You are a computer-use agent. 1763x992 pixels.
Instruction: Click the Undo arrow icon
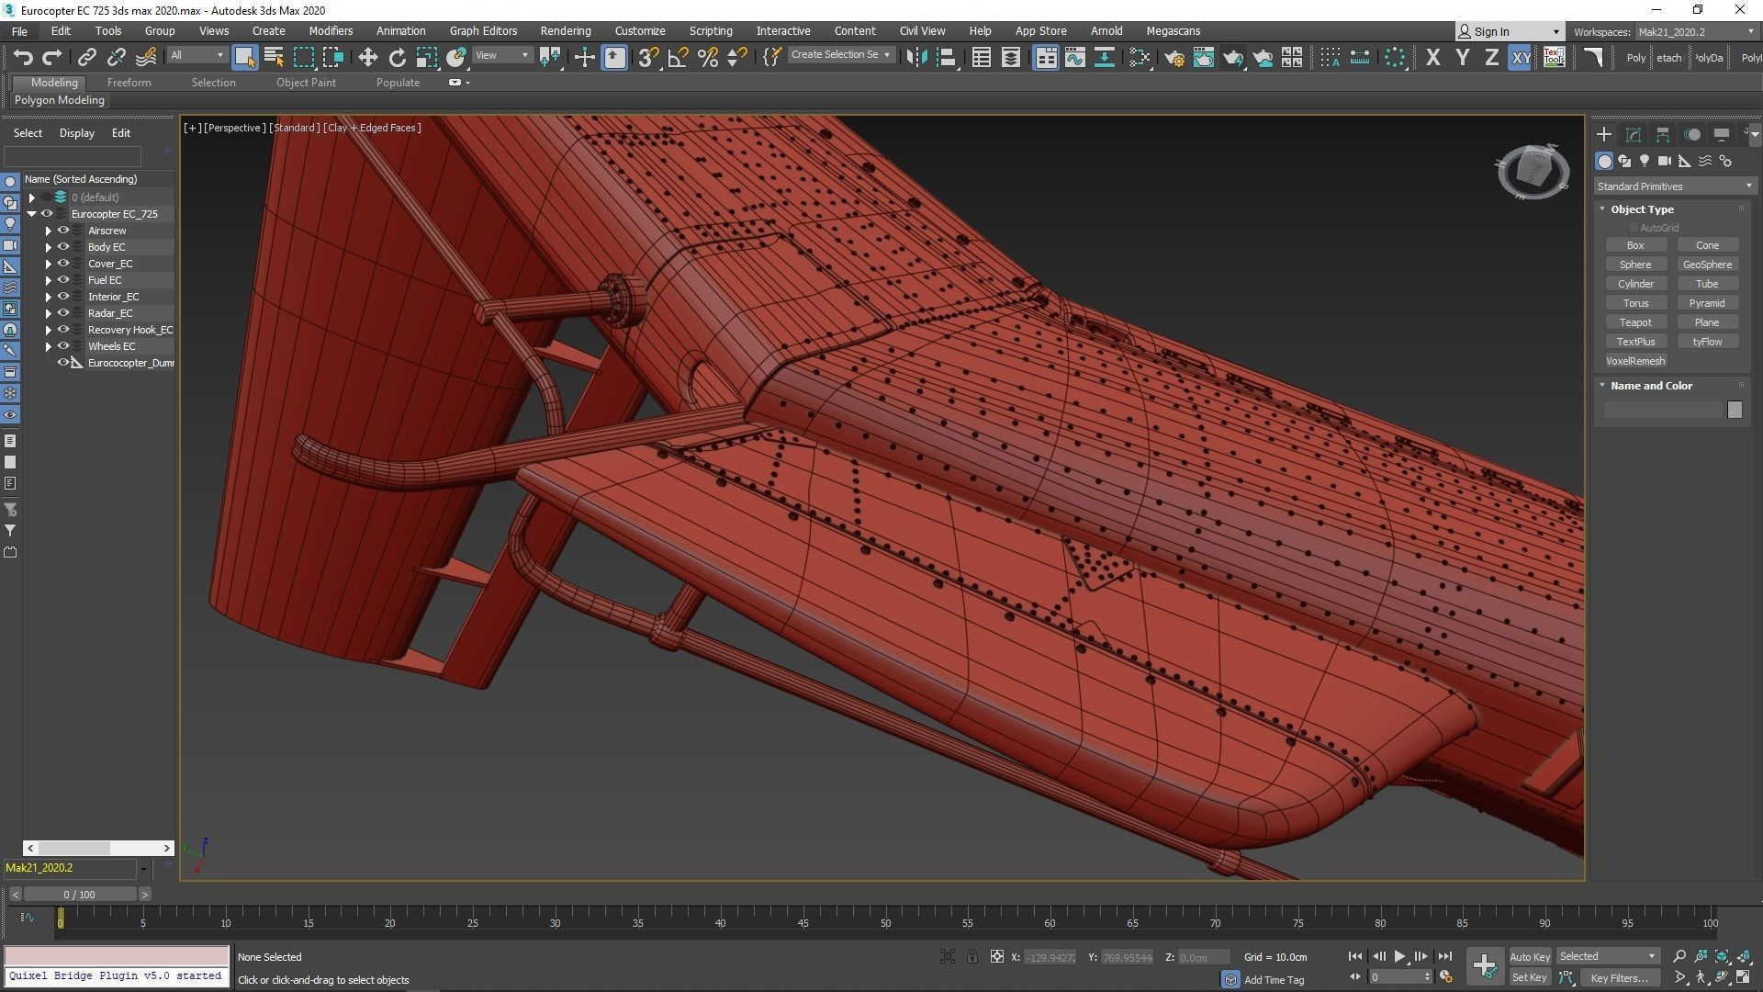coord(22,57)
